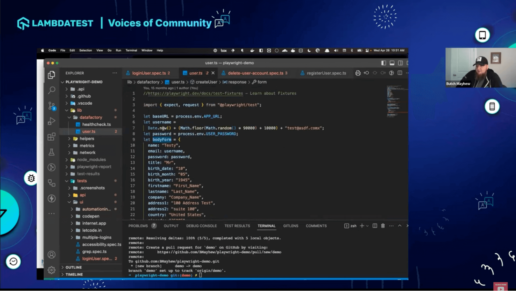
Task: Toggle the bottom panel layout button
Action: 392,63
